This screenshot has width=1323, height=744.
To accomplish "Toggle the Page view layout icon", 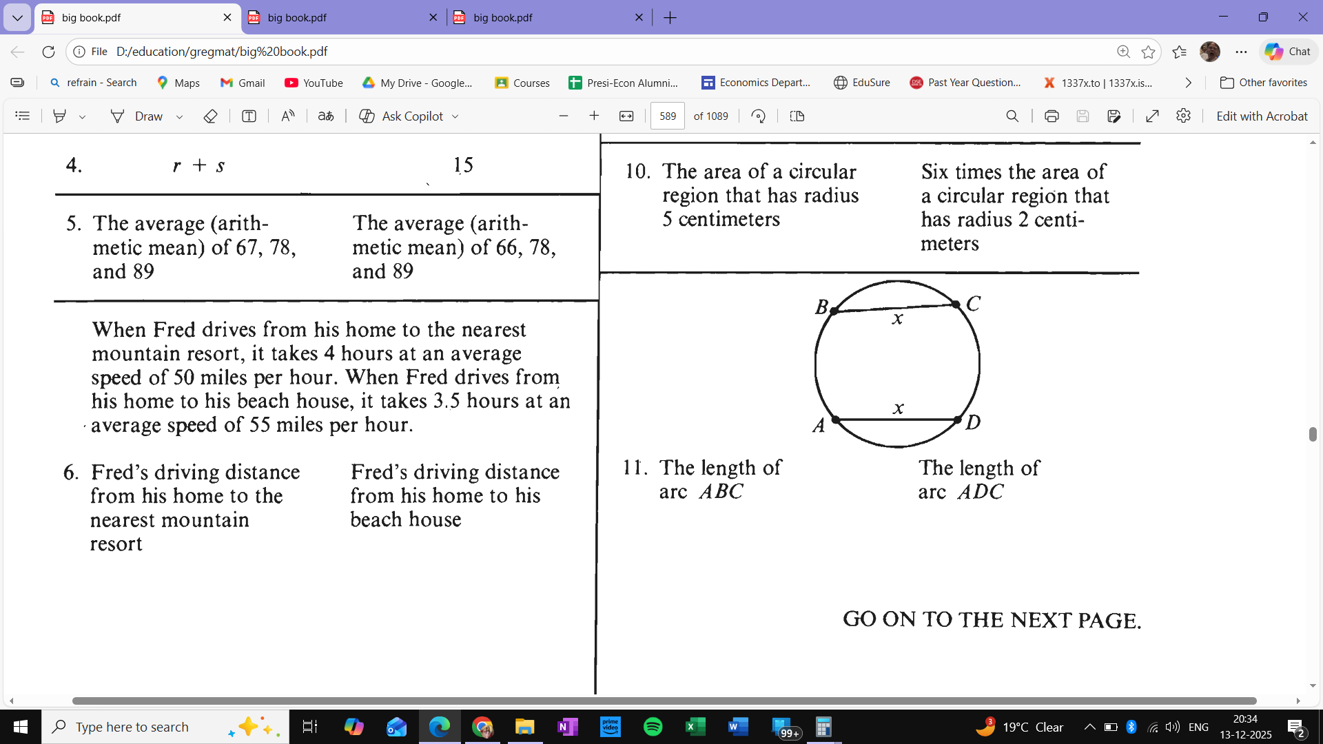I will 797,116.
